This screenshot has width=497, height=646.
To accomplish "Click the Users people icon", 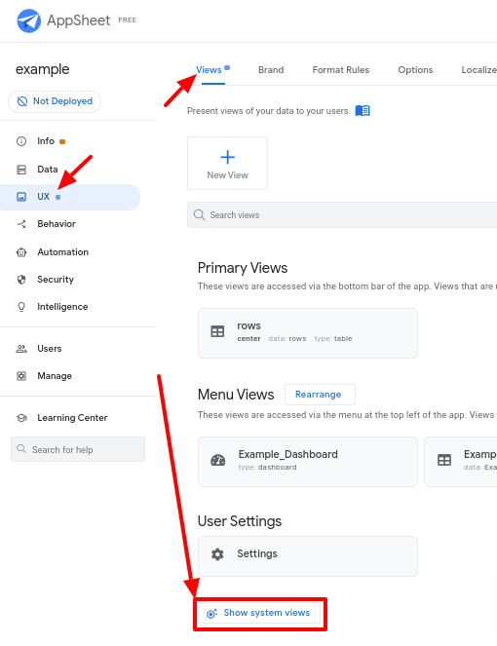I will point(21,349).
